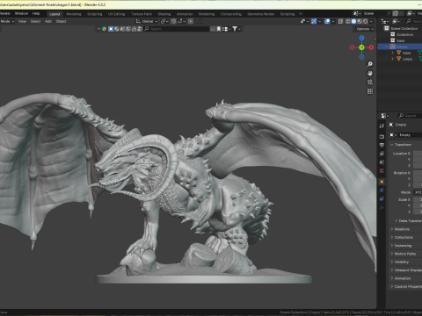This screenshot has width=422, height=316.
Task: Click the pin scene icon in topbar
Action: [x=389, y=13]
